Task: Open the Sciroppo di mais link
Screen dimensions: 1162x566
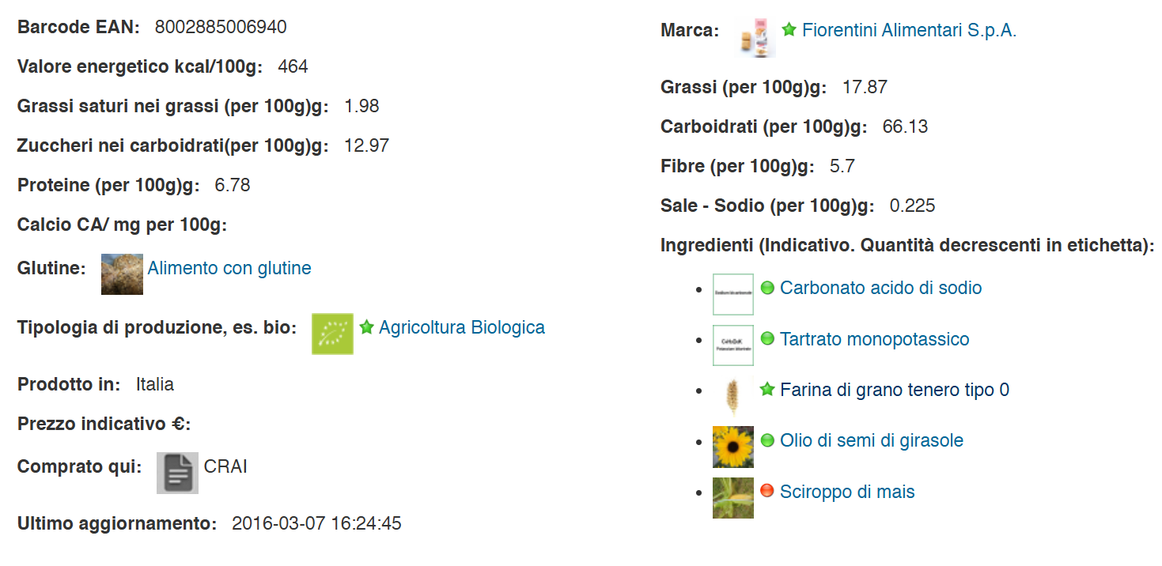Action: click(x=847, y=492)
